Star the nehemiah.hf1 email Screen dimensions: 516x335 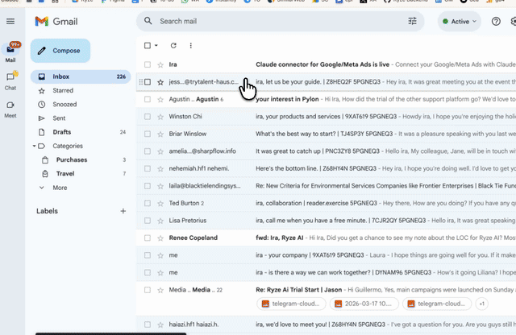pyautogui.click(x=160, y=168)
